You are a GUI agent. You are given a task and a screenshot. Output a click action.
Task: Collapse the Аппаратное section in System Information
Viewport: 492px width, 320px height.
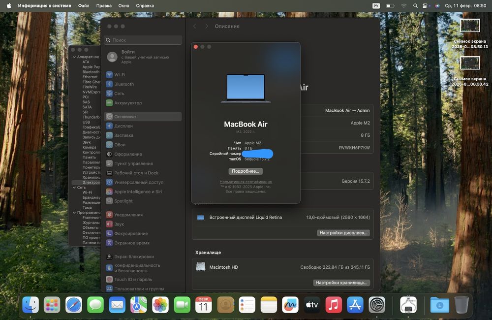(x=74, y=57)
